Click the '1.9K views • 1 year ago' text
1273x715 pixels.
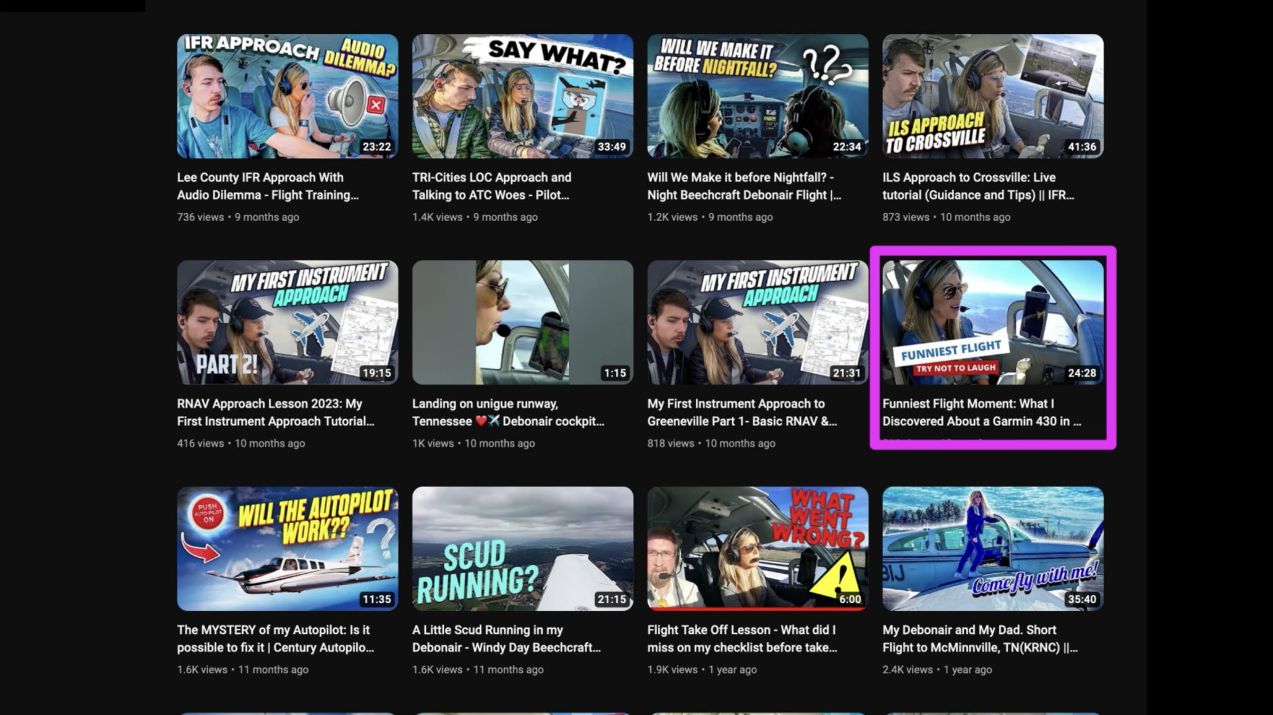click(702, 669)
